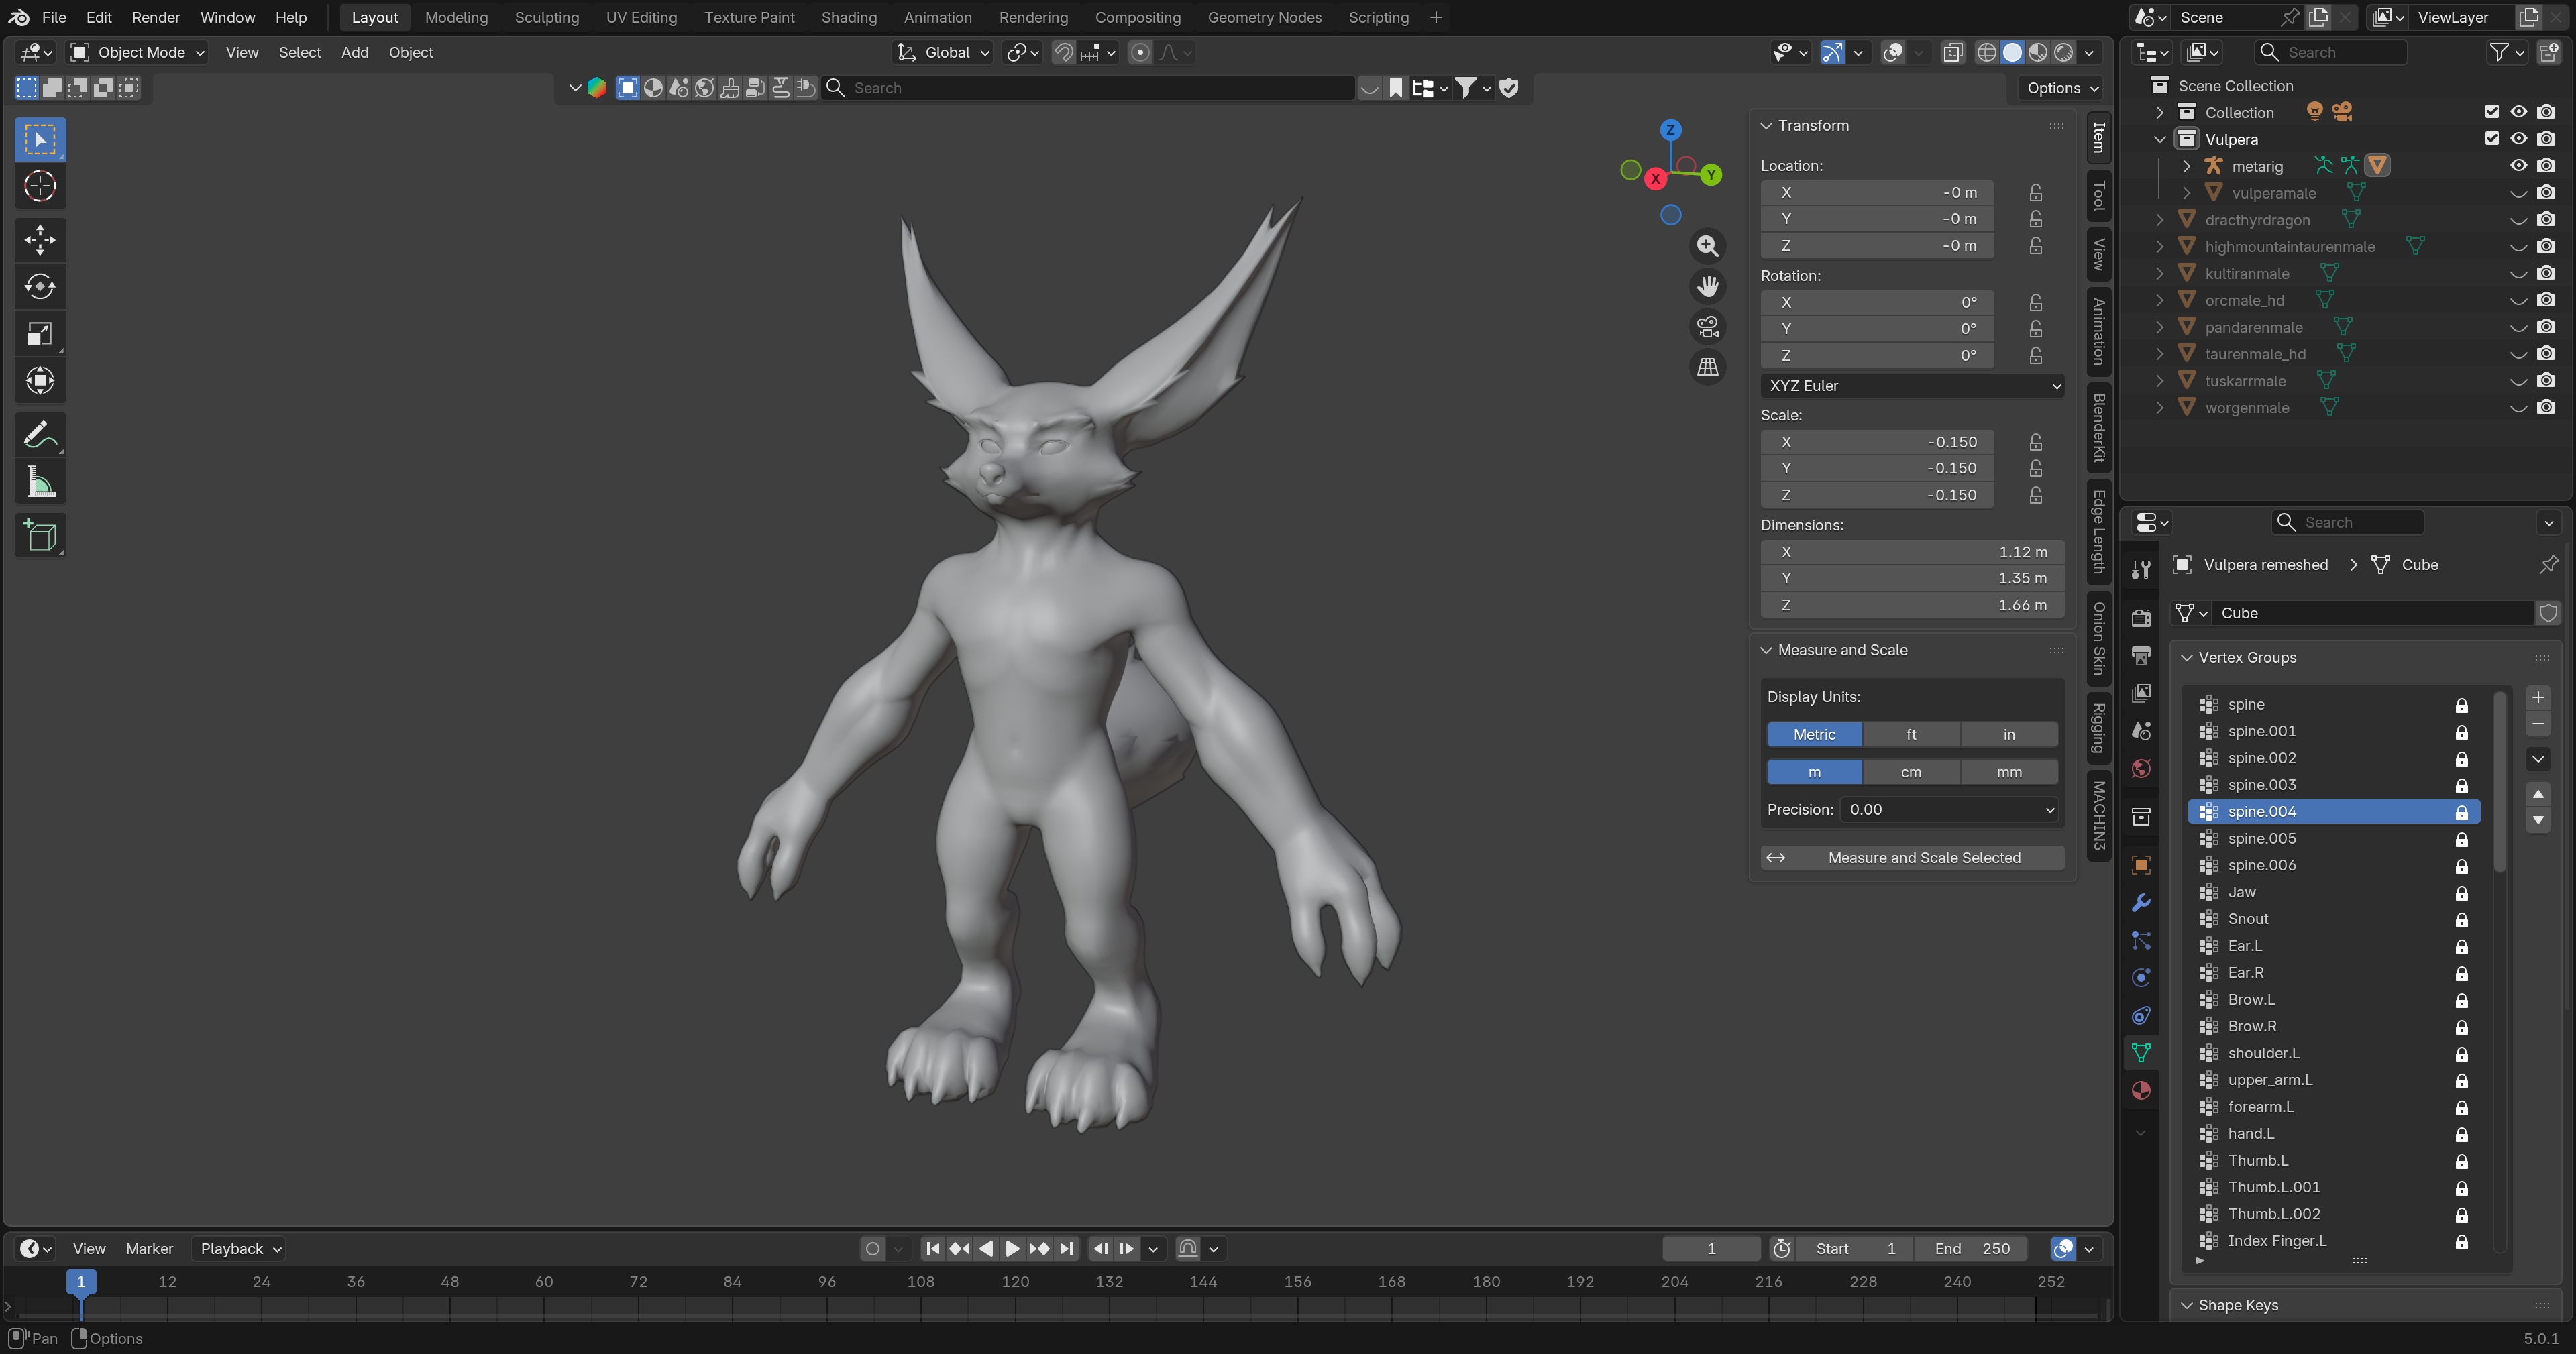The width and height of the screenshot is (2576, 1354).
Task: Activate the combined Transform tool
Action: [40, 381]
